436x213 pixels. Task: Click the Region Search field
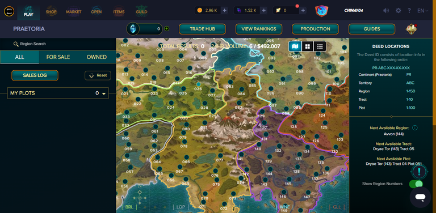[33, 44]
